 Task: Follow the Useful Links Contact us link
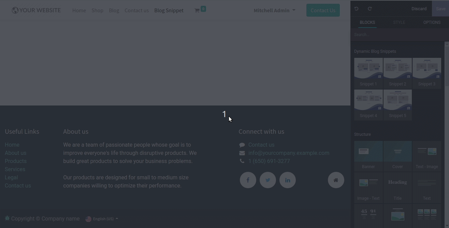tap(18, 185)
